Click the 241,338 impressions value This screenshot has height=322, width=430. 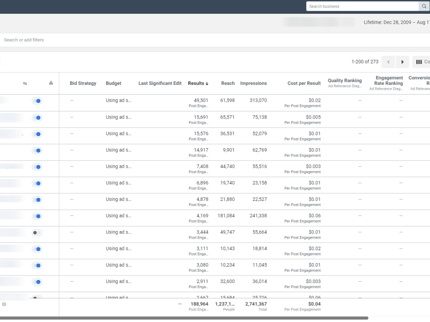point(258,216)
